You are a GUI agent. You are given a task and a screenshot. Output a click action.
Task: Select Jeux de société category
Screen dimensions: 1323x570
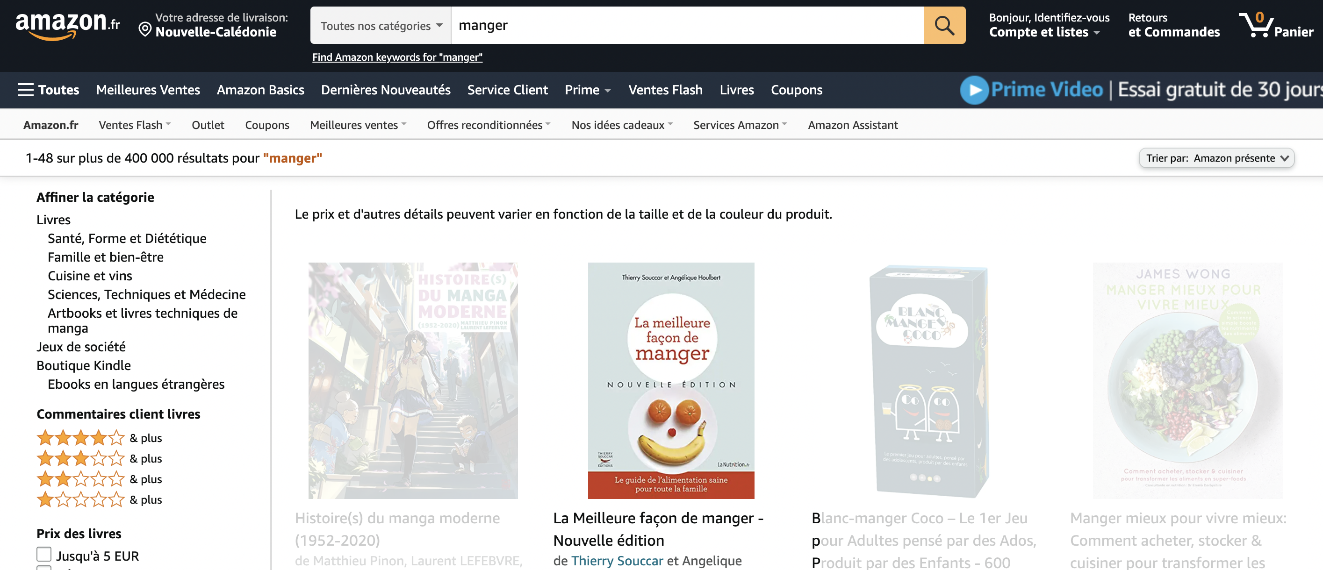[80, 347]
